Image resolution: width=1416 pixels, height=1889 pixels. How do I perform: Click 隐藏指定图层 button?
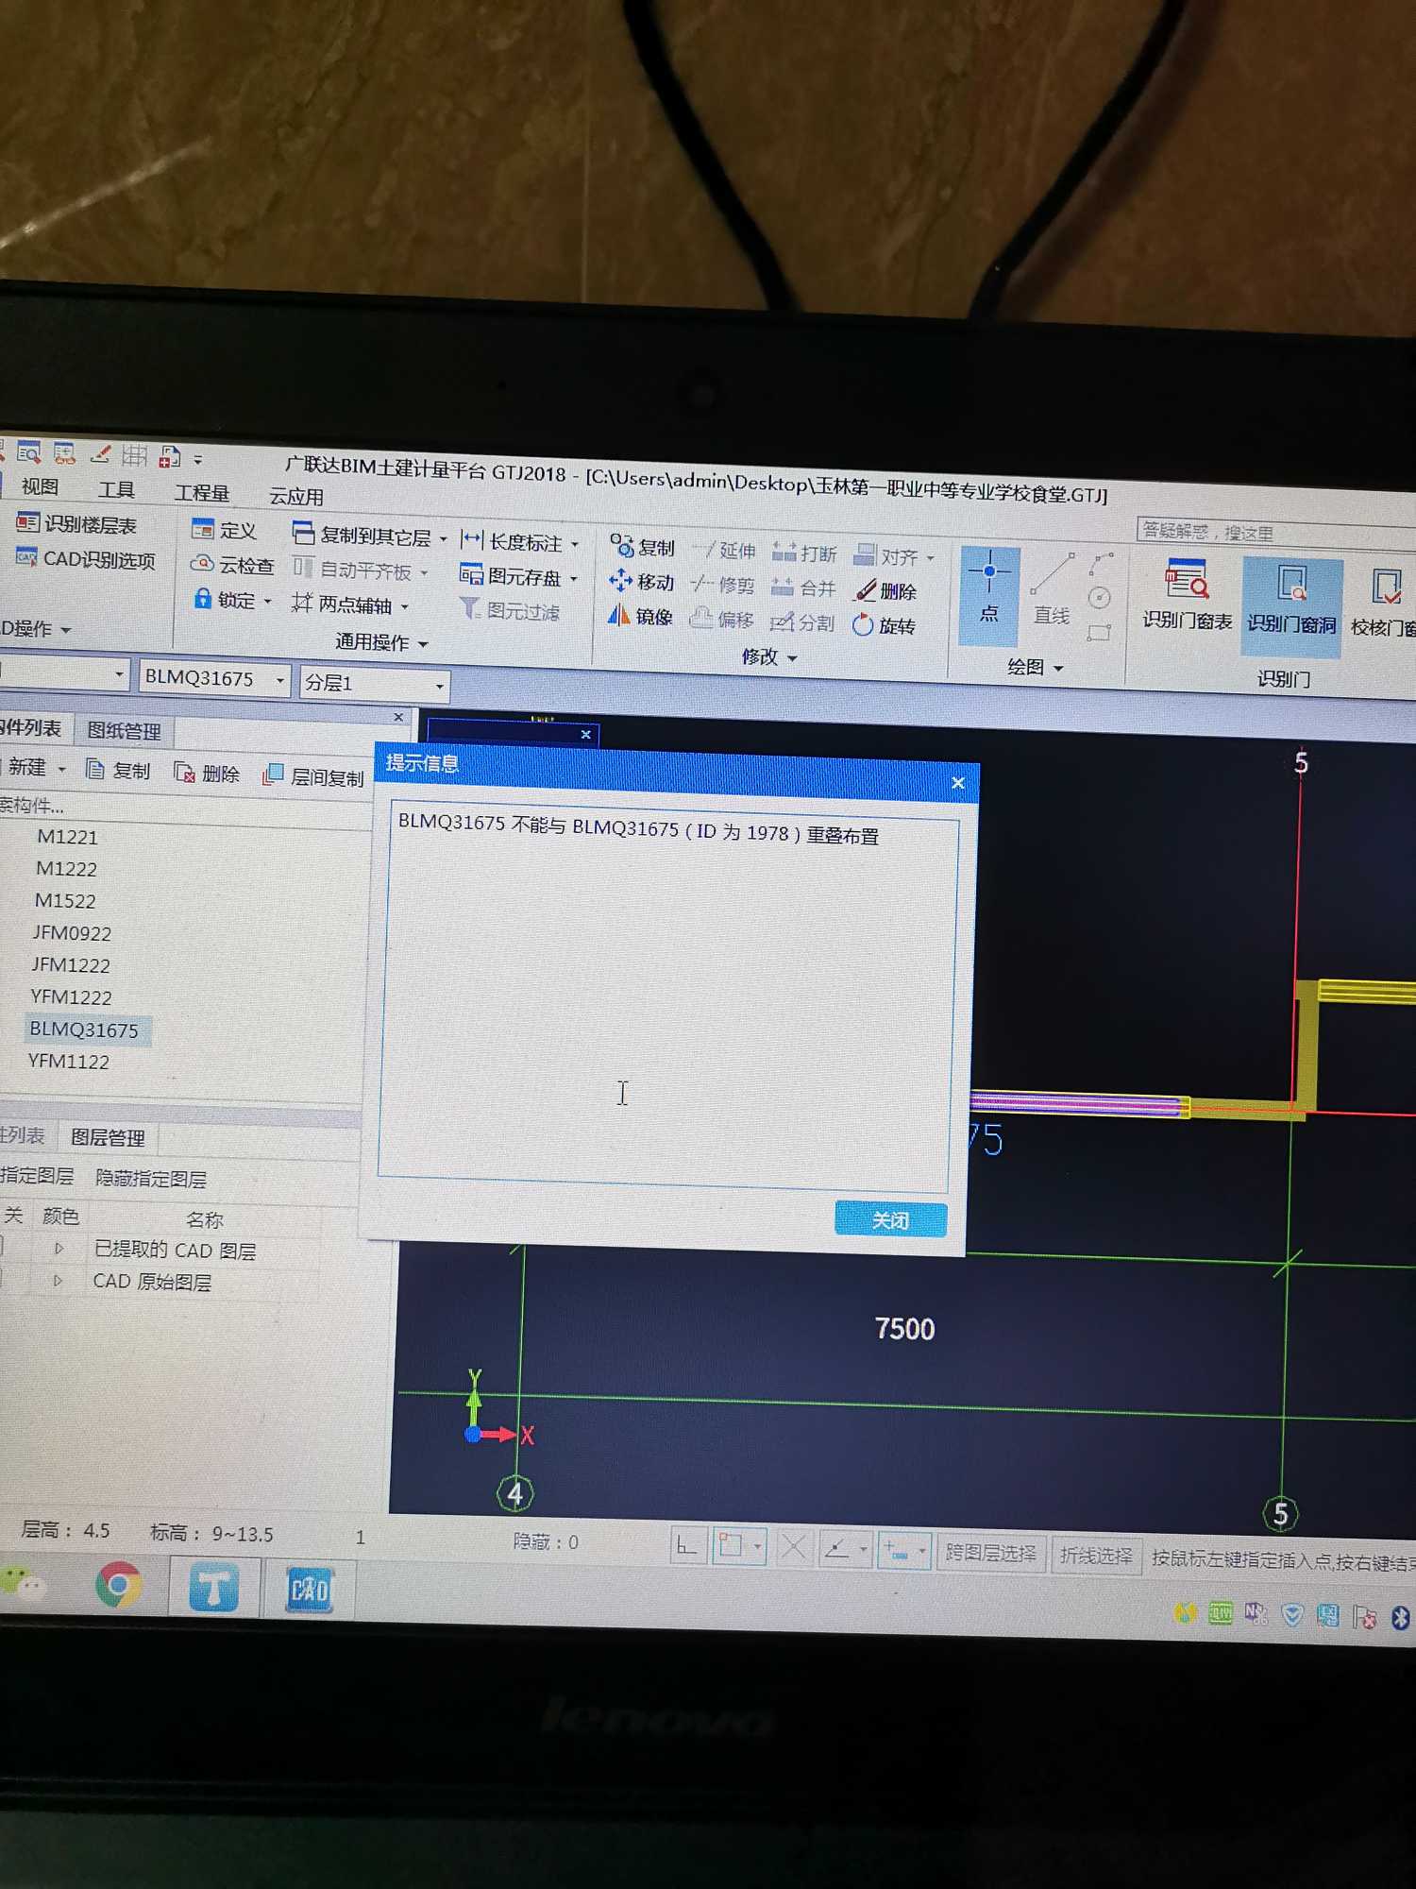(x=151, y=1179)
